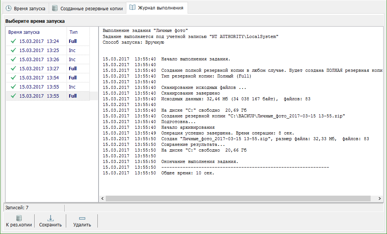Click green checkmark of the 13:24 run

[x=13, y=41]
